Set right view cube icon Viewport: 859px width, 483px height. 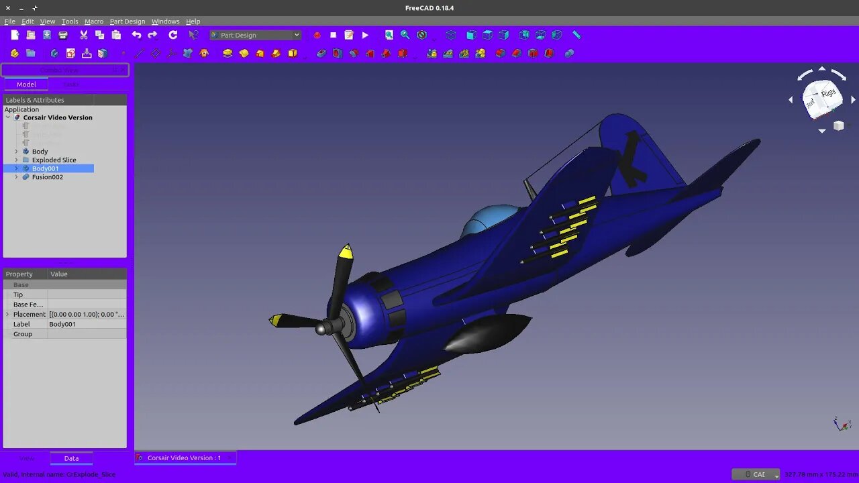(504, 35)
